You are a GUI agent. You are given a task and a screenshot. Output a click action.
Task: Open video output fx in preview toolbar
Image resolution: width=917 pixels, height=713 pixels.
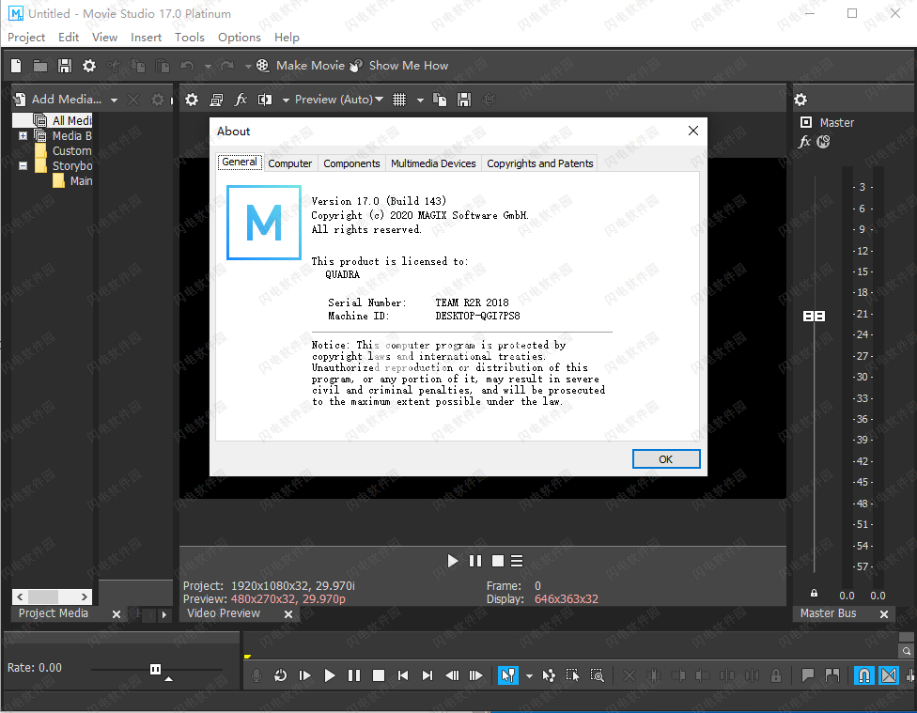tap(241, 100)
